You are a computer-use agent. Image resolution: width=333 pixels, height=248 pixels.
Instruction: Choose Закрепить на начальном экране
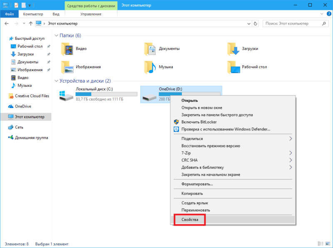point(233,174)
